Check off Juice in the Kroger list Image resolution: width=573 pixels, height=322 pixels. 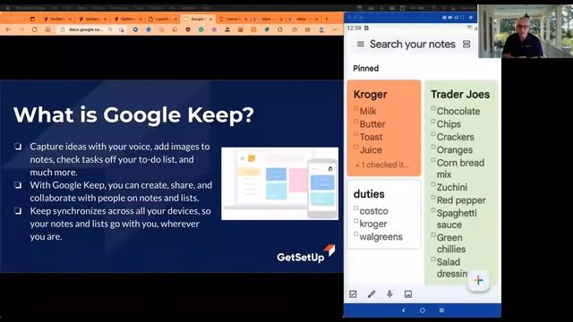[x=356, y=147]
